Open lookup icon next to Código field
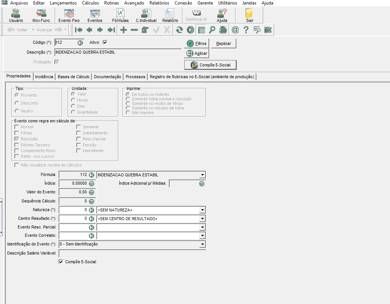 (x=80, y=43)
